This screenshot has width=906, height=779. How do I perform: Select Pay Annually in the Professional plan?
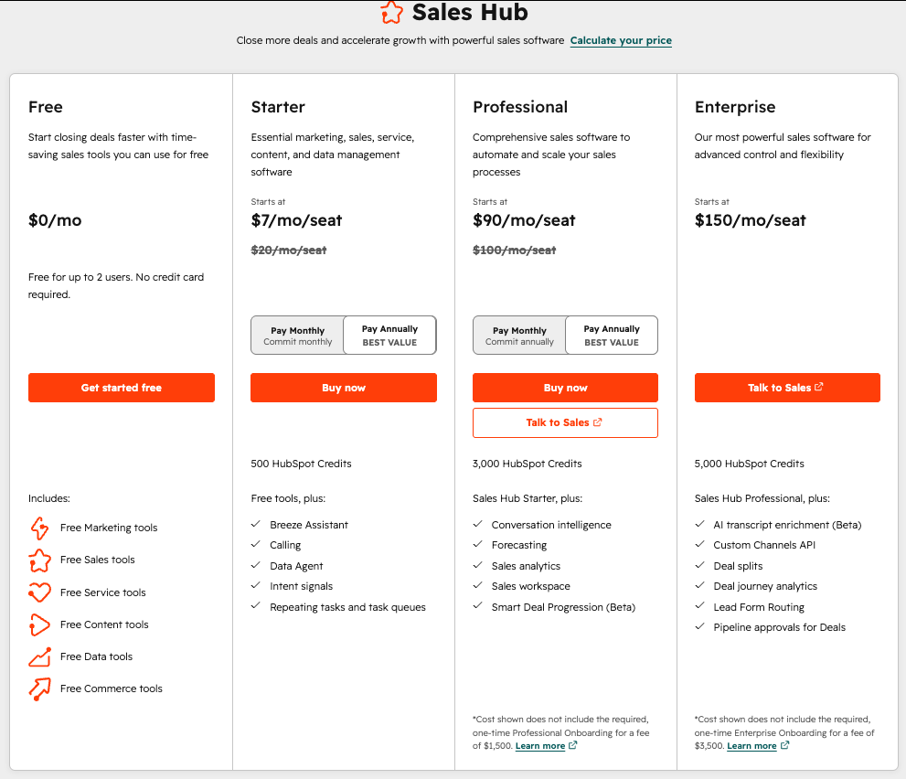612,336
